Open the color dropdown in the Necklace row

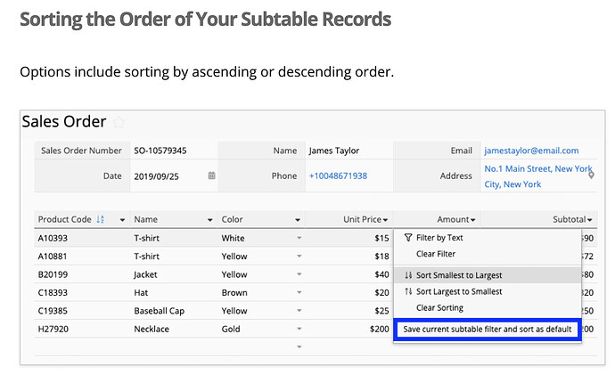coord(299,329)
